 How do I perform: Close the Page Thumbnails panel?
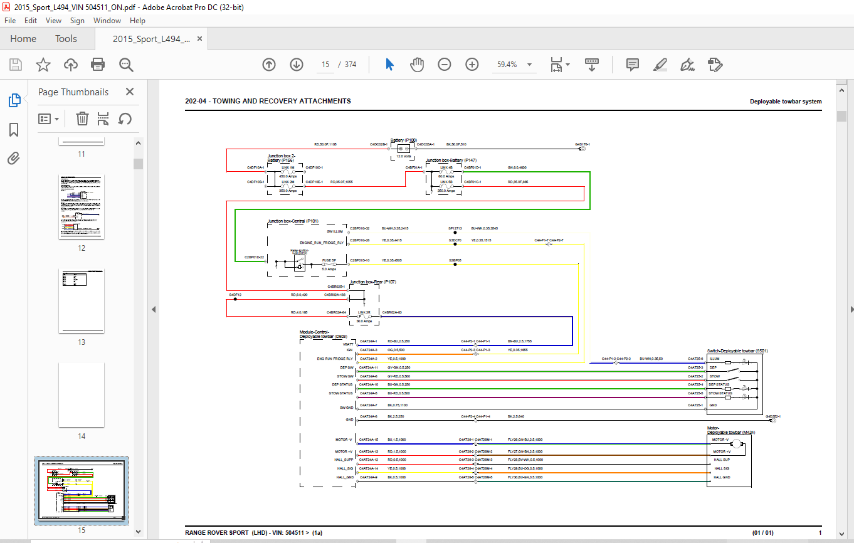pyautogui.click(x=130, y=92)
